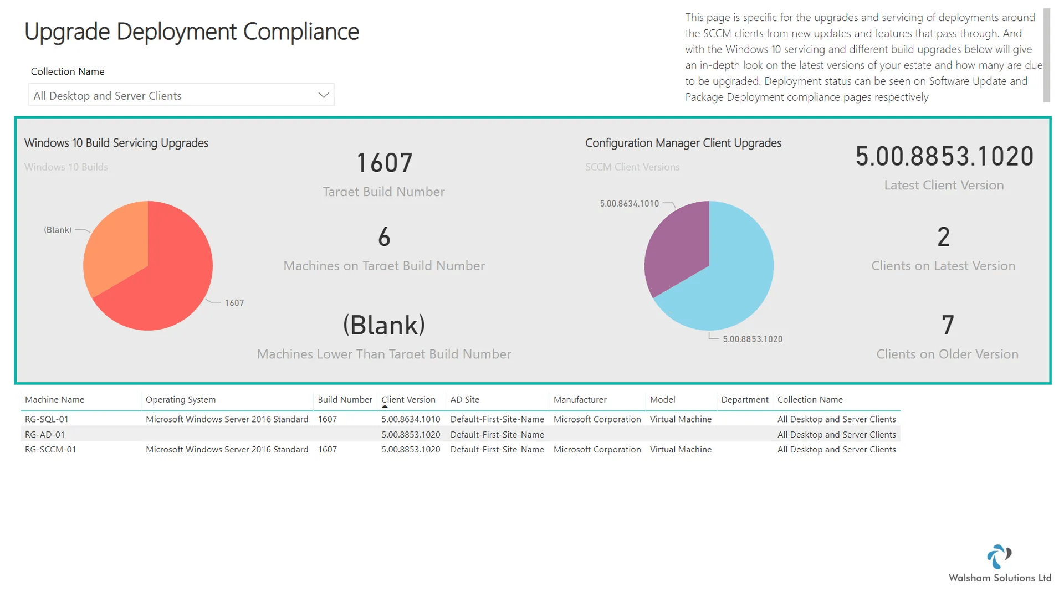Select the Configuration Manager Client Upgrades title
This screenshot has width=1064, height=597.
(683, 142)
